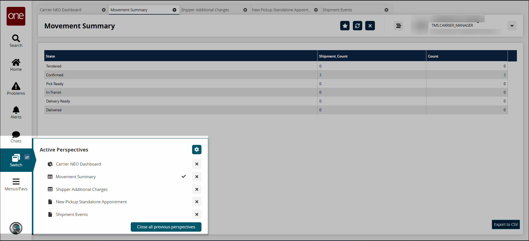Click Close all previous perspectives button
Viewport: 529px width, 241px height.
166,227
